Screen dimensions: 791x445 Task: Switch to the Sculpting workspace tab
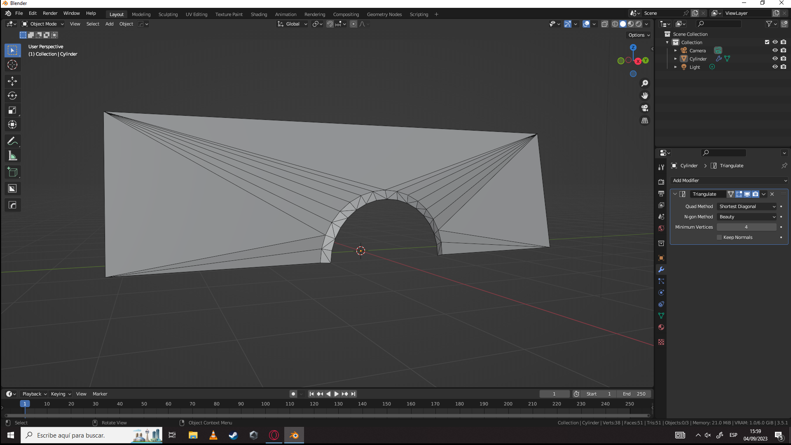coord(168,14)
